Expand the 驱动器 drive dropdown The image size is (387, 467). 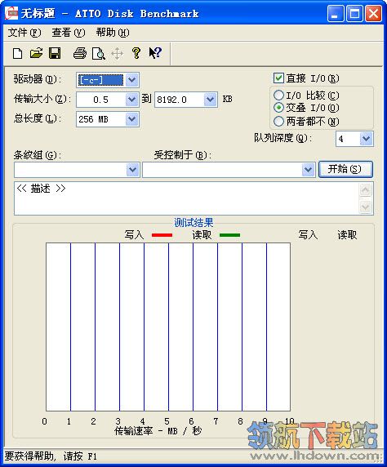pos(131,80)
